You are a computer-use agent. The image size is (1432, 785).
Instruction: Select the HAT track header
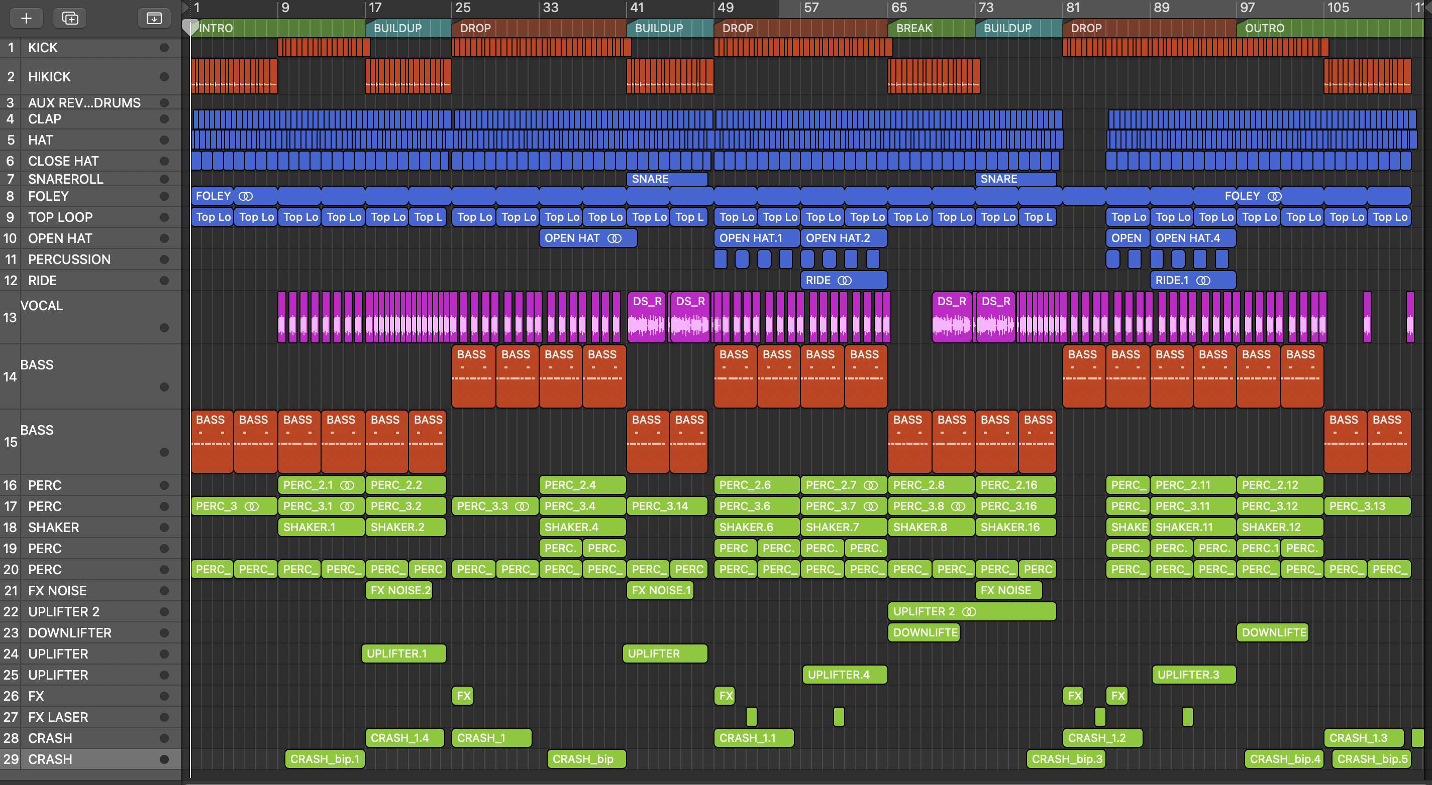(x=90, y=140)
